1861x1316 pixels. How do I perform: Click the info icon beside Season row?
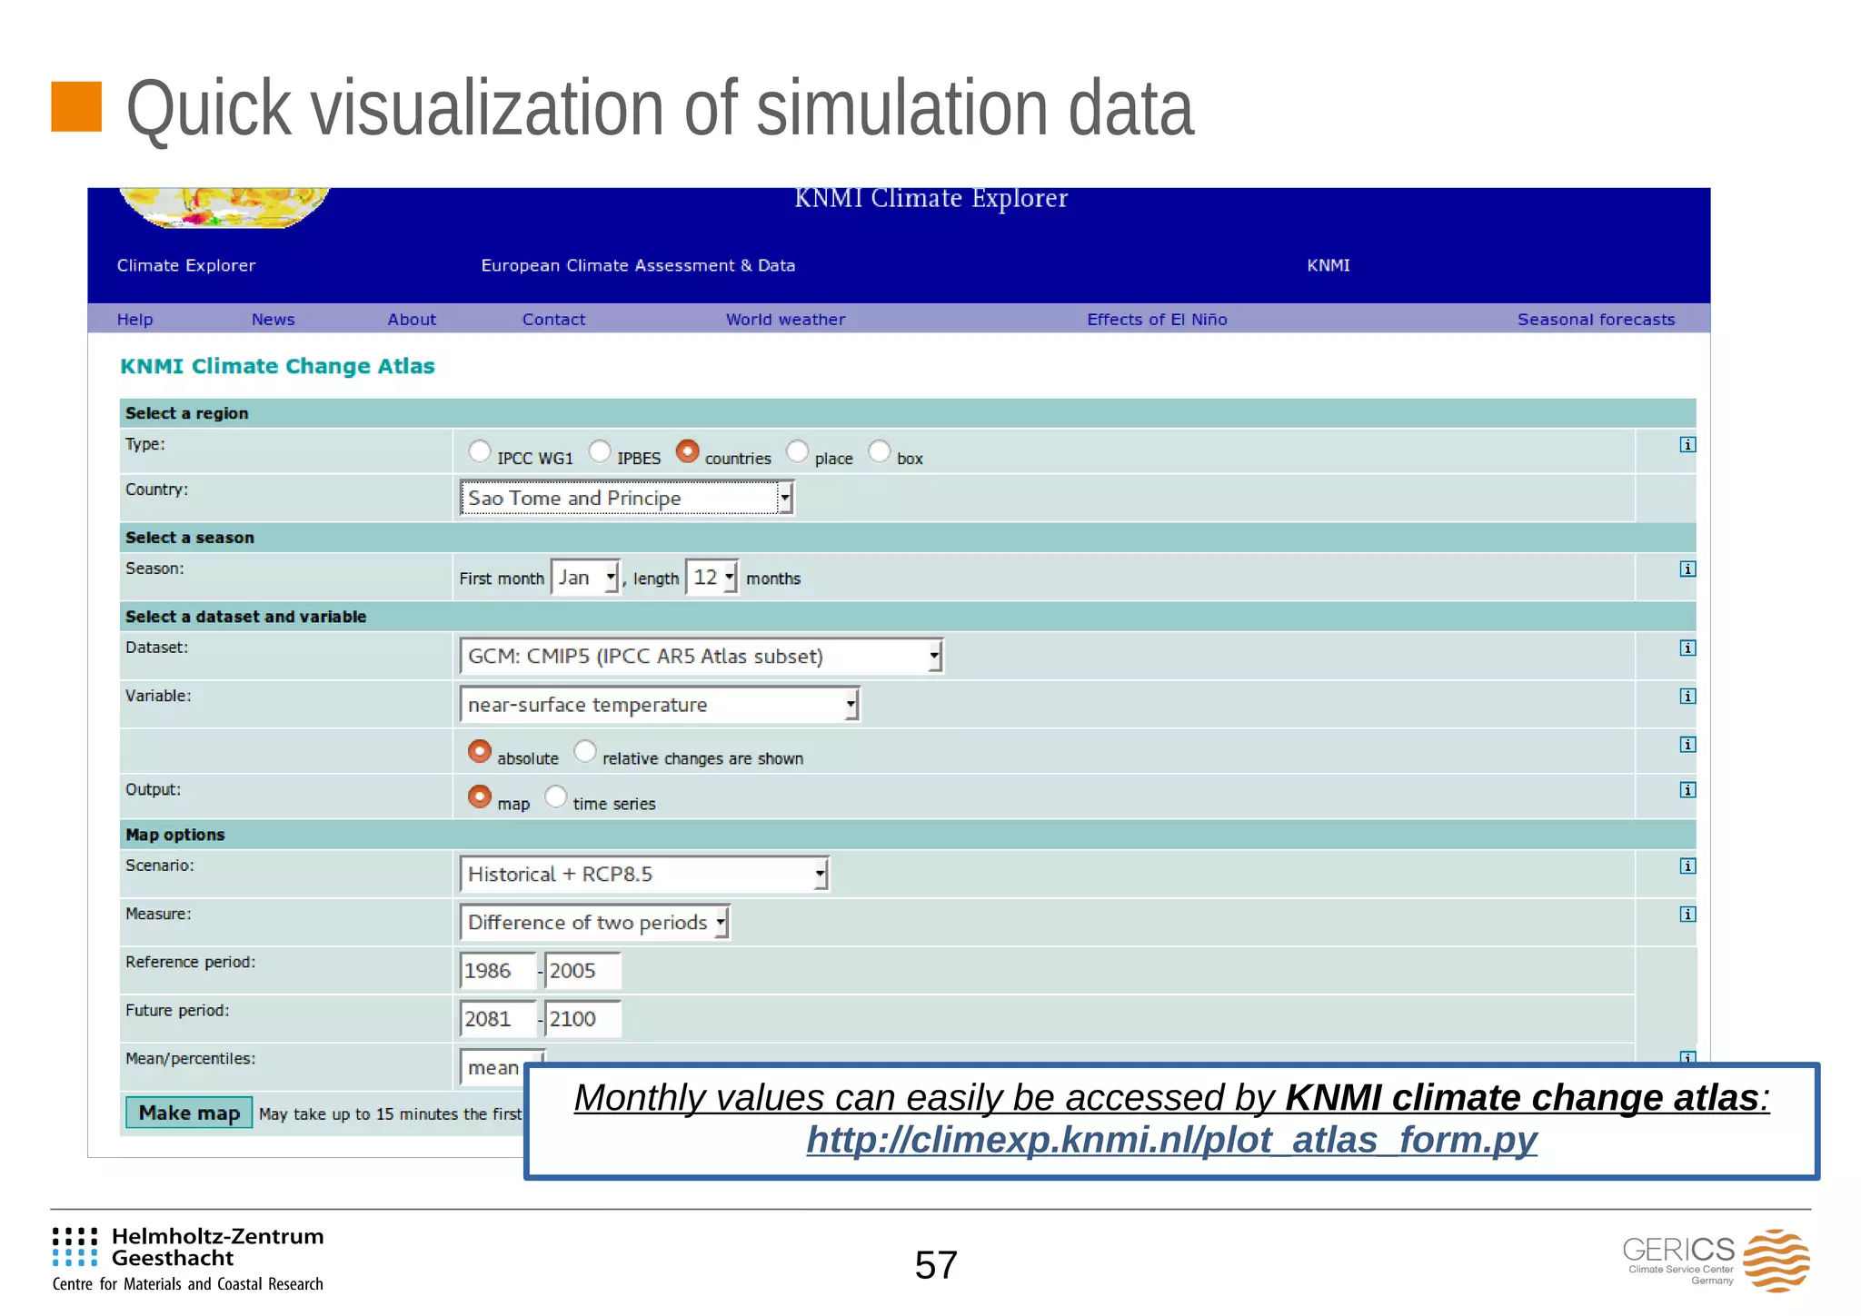[1687, 569]
